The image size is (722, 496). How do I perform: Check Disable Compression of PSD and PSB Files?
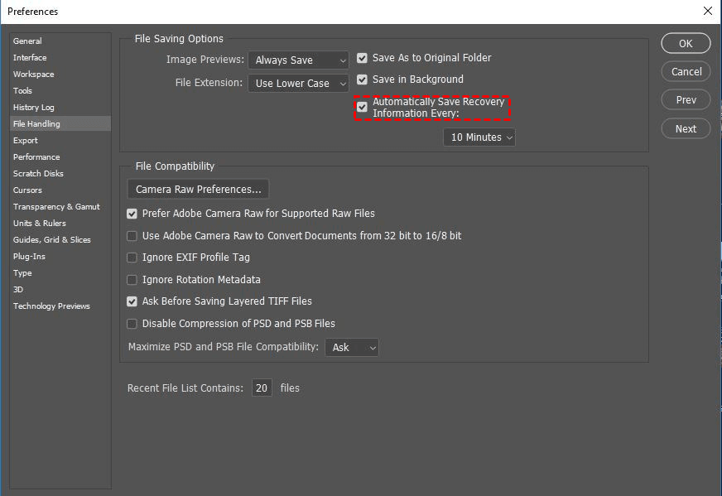[132, 324]
